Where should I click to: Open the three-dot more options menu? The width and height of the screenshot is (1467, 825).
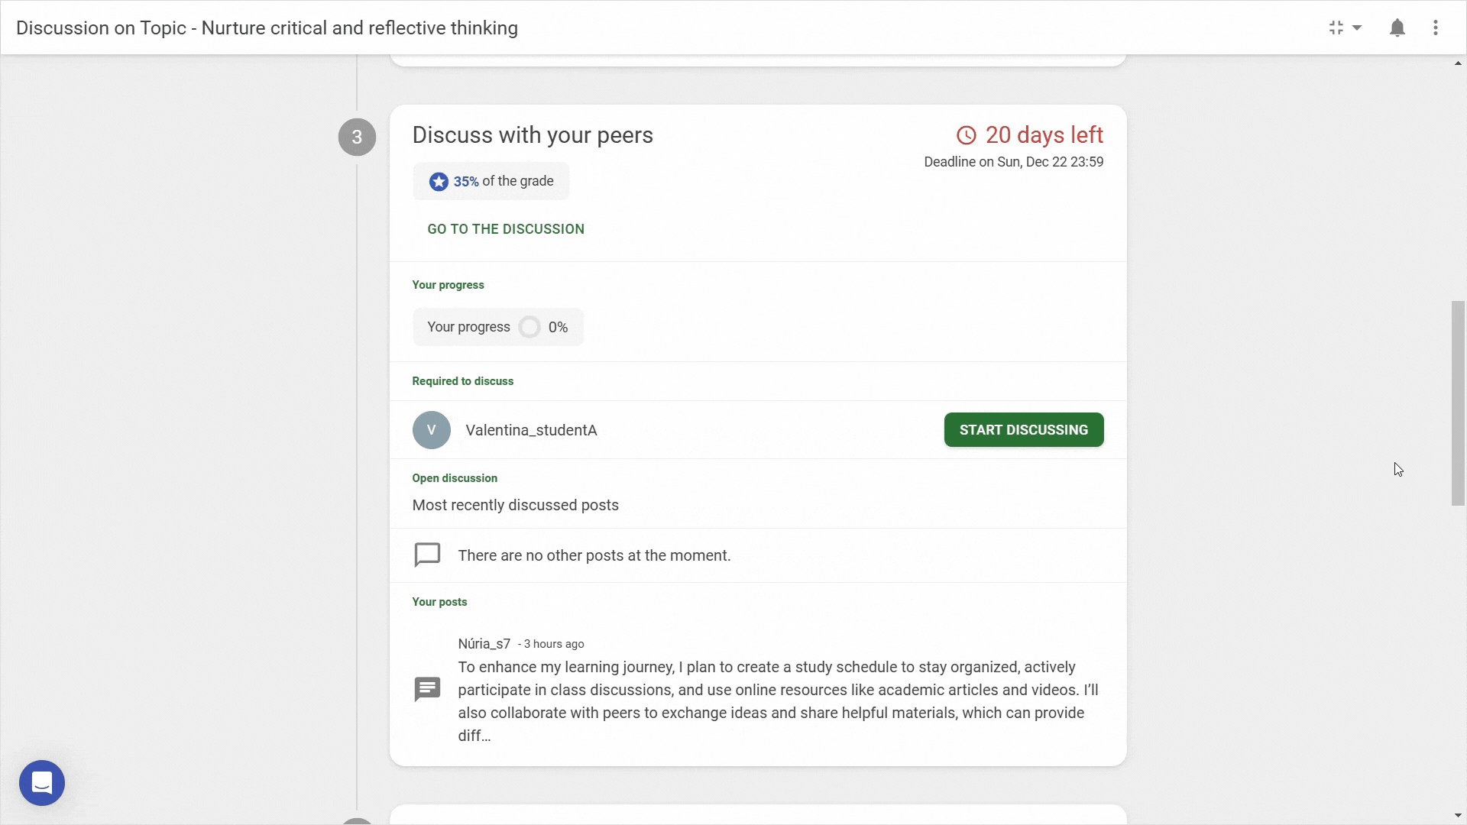pyautogui.click(x=1436, y=28)
